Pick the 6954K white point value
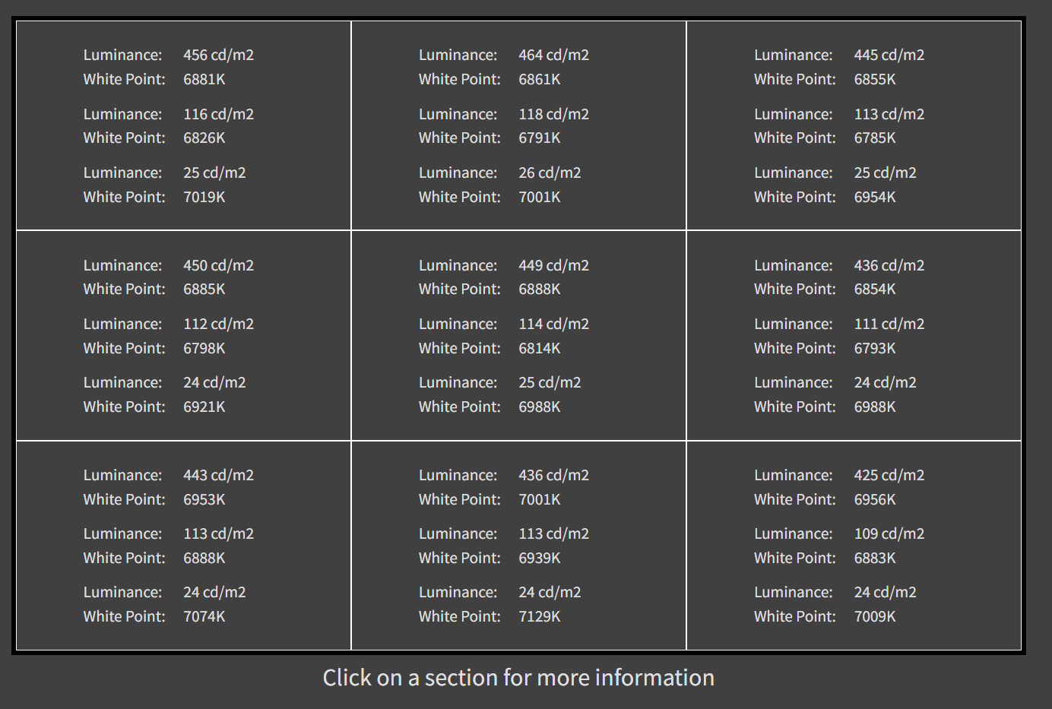Viewport: 1052px width, 709px height. pyautogui.click(x=875, y=197)
